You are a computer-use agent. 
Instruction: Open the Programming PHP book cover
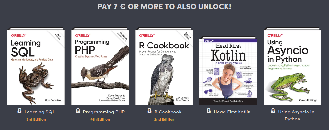click(100, 66)
